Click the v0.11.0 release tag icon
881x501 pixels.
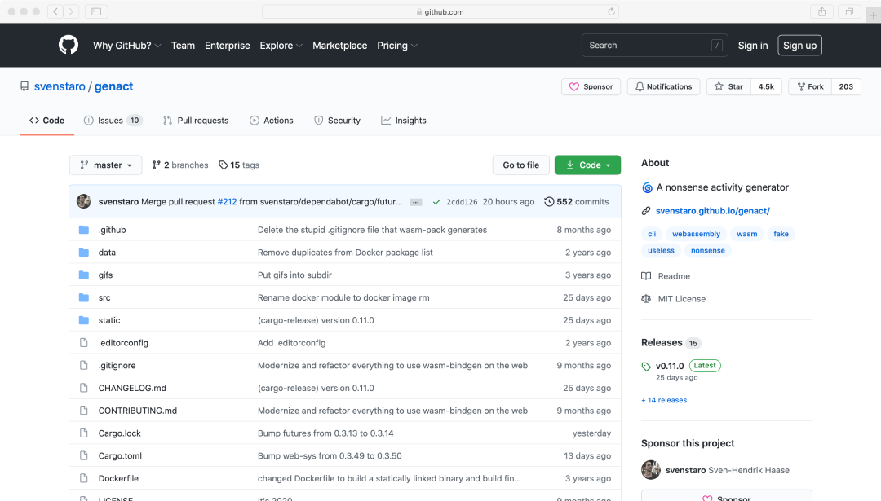(646, 367)
